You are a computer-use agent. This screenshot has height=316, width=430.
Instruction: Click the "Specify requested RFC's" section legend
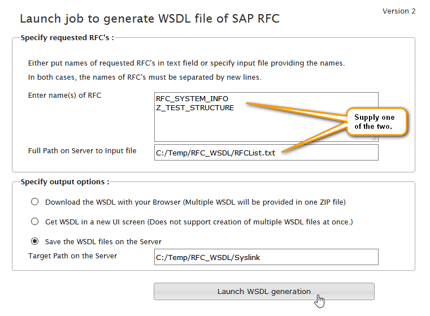point(67,38)
